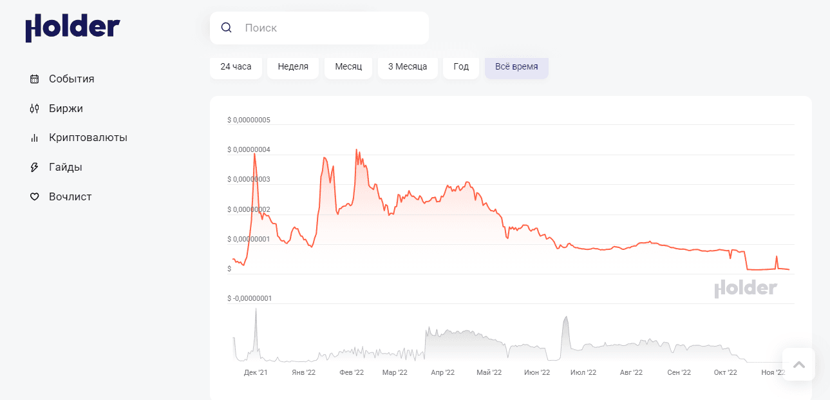Open the Вочлист page link
This screenshot has width=830, height=400.
point(70,197)
